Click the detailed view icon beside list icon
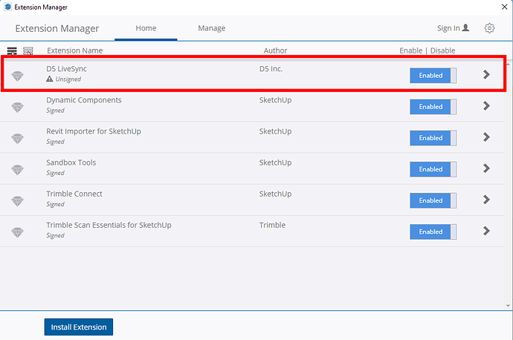 [28, 51]
